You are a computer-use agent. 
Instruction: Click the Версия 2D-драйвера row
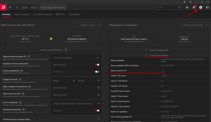(x=159, y=112)
